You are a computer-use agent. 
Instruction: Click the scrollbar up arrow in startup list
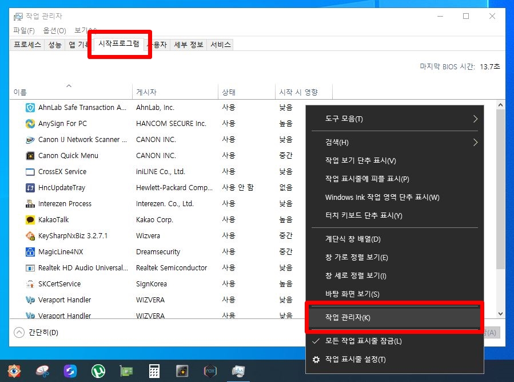(500, 105)
